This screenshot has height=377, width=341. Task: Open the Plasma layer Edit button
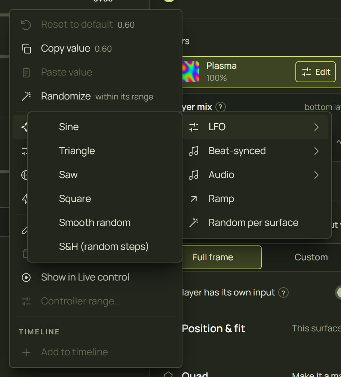click(315, 72)
